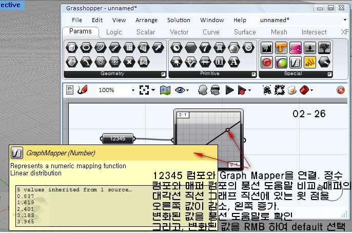This screenshot has width=352, height=233.
Task: Switch to the Curve tab
Action: pyautogui.click(x=211, y=32)
